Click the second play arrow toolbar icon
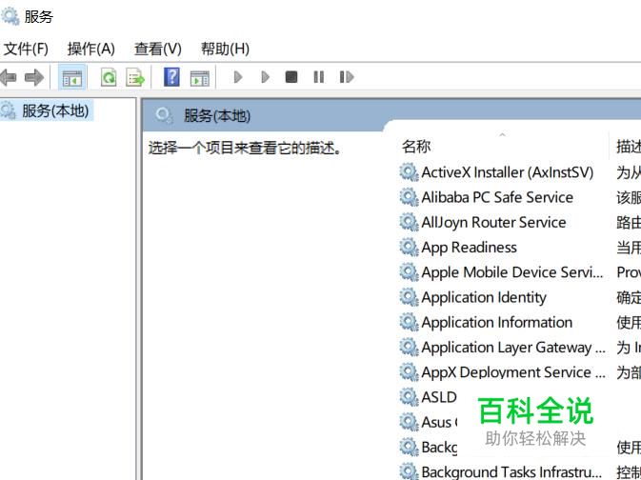The height and width of the screenshot is (480, 641). click(x=265, y=77)
